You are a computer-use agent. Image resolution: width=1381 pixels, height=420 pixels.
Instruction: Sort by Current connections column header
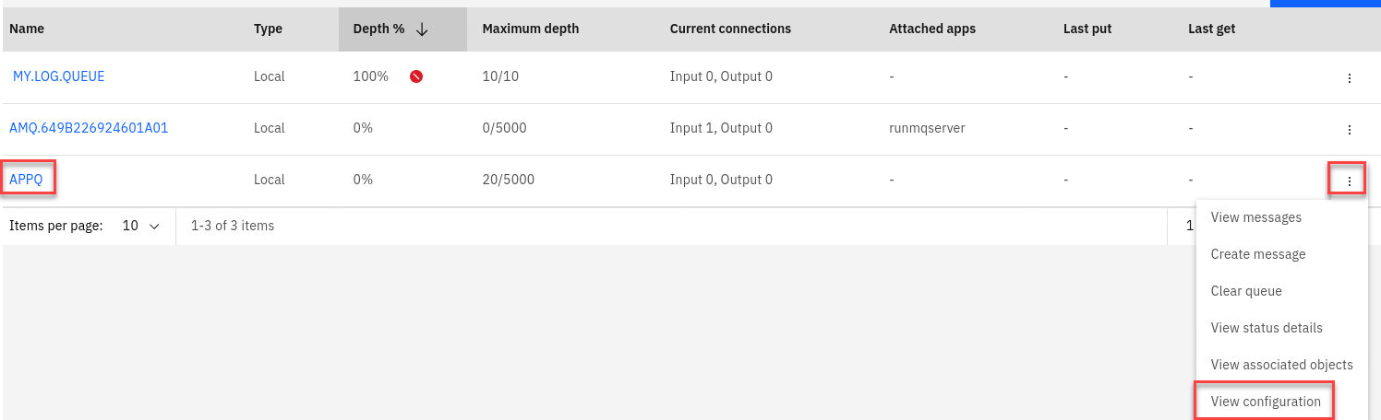coord(729,29)
